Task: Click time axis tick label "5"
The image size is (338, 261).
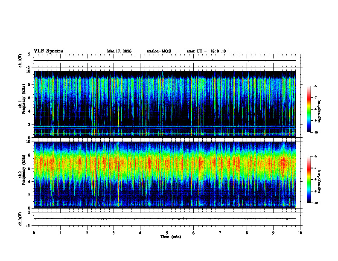Action: tap(167, 233)
